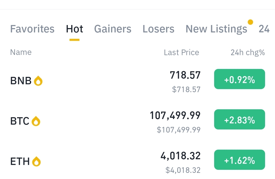Switch to the Favorites tab
275x179 pixels.
pos(32,29)
